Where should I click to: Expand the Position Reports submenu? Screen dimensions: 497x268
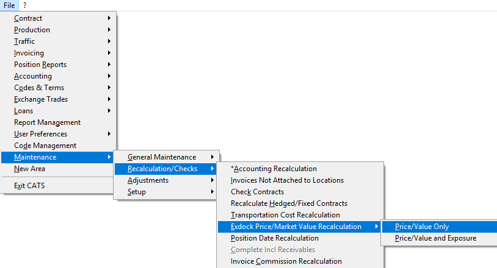pos(59,65)
